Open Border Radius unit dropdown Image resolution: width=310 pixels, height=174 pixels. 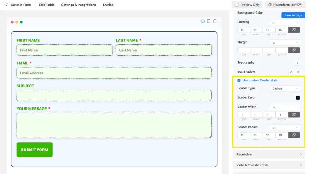click(285, 127)
